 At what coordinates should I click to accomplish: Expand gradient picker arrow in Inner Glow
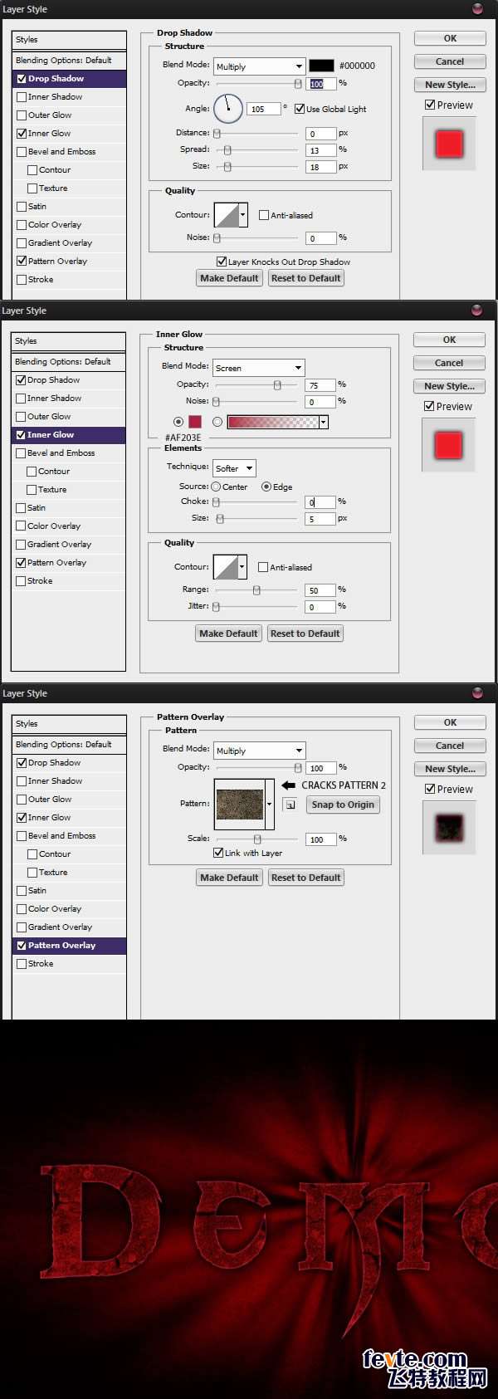tap(324, 422)
